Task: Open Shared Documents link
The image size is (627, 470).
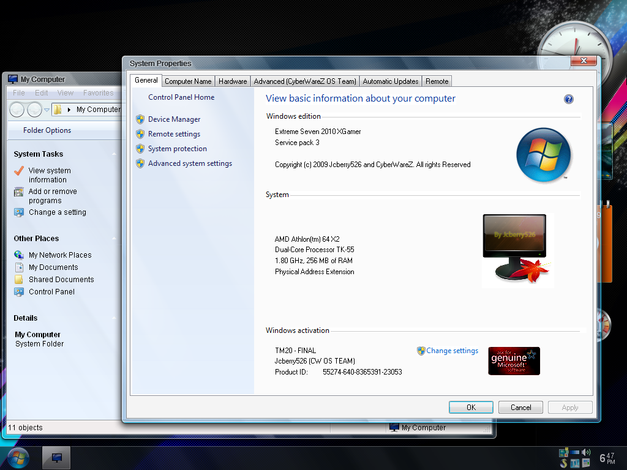Action: pyautogui.click(x=61, y=279)
